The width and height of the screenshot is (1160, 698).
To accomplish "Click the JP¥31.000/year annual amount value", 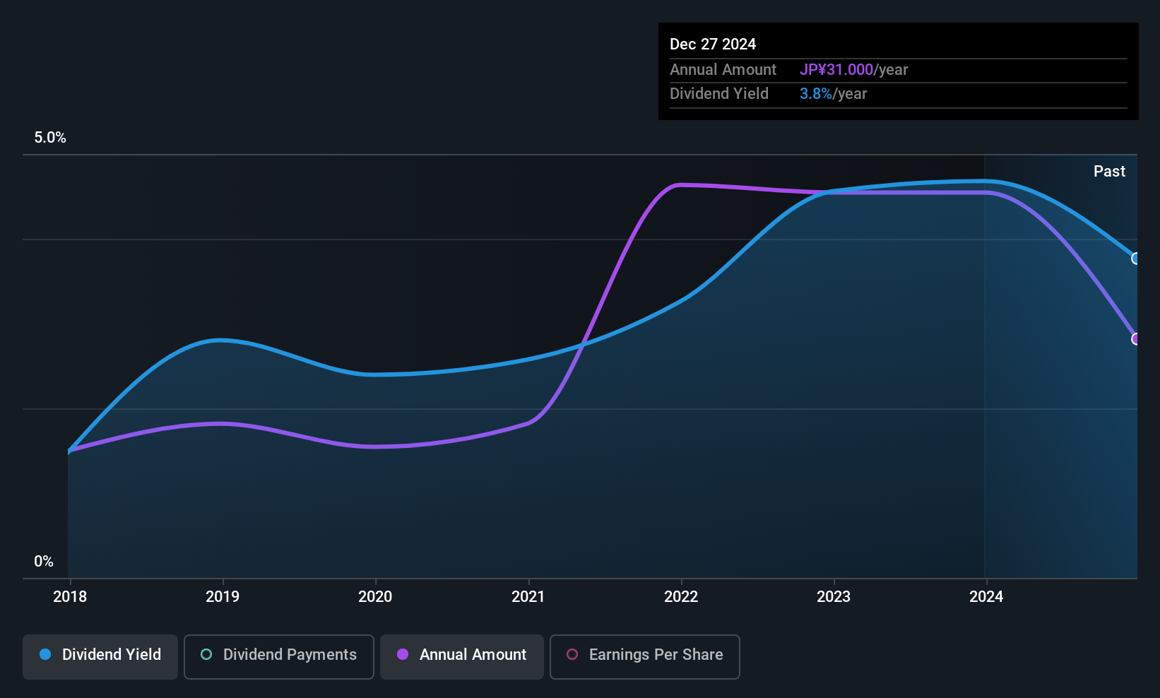I will tap(853, 70).
